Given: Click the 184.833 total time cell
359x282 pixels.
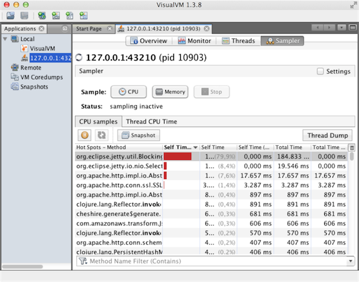Looking at the screenshot, I should click(293, 156).
